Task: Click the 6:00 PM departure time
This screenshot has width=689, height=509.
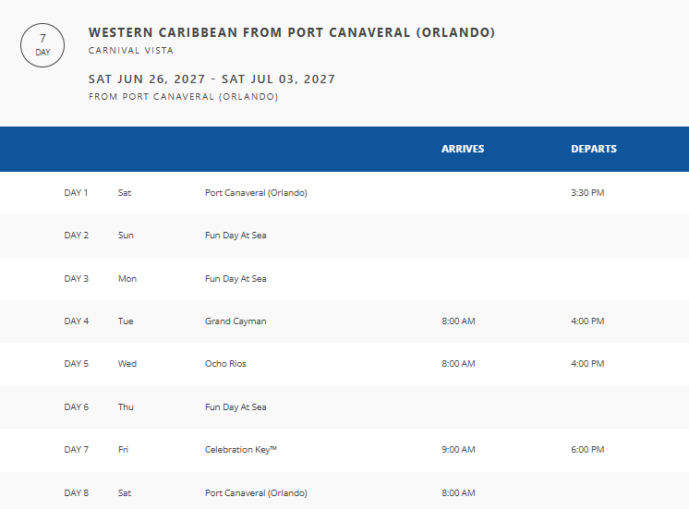Action: [587, 450]
